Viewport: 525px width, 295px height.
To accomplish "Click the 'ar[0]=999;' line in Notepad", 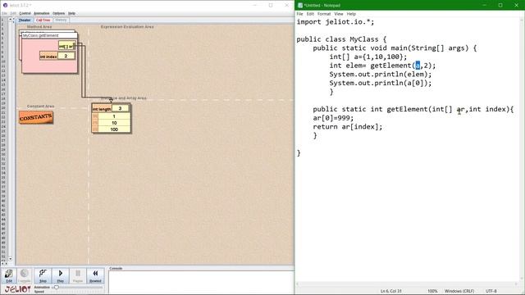I will (x=333, y=118).
